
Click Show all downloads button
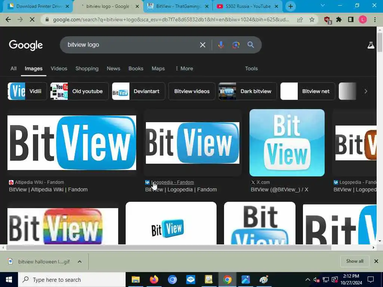(x=355, y=261)
